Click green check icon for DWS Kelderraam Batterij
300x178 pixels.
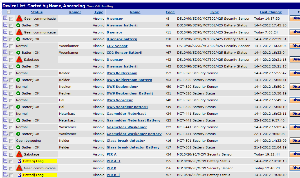coord(18,80)
